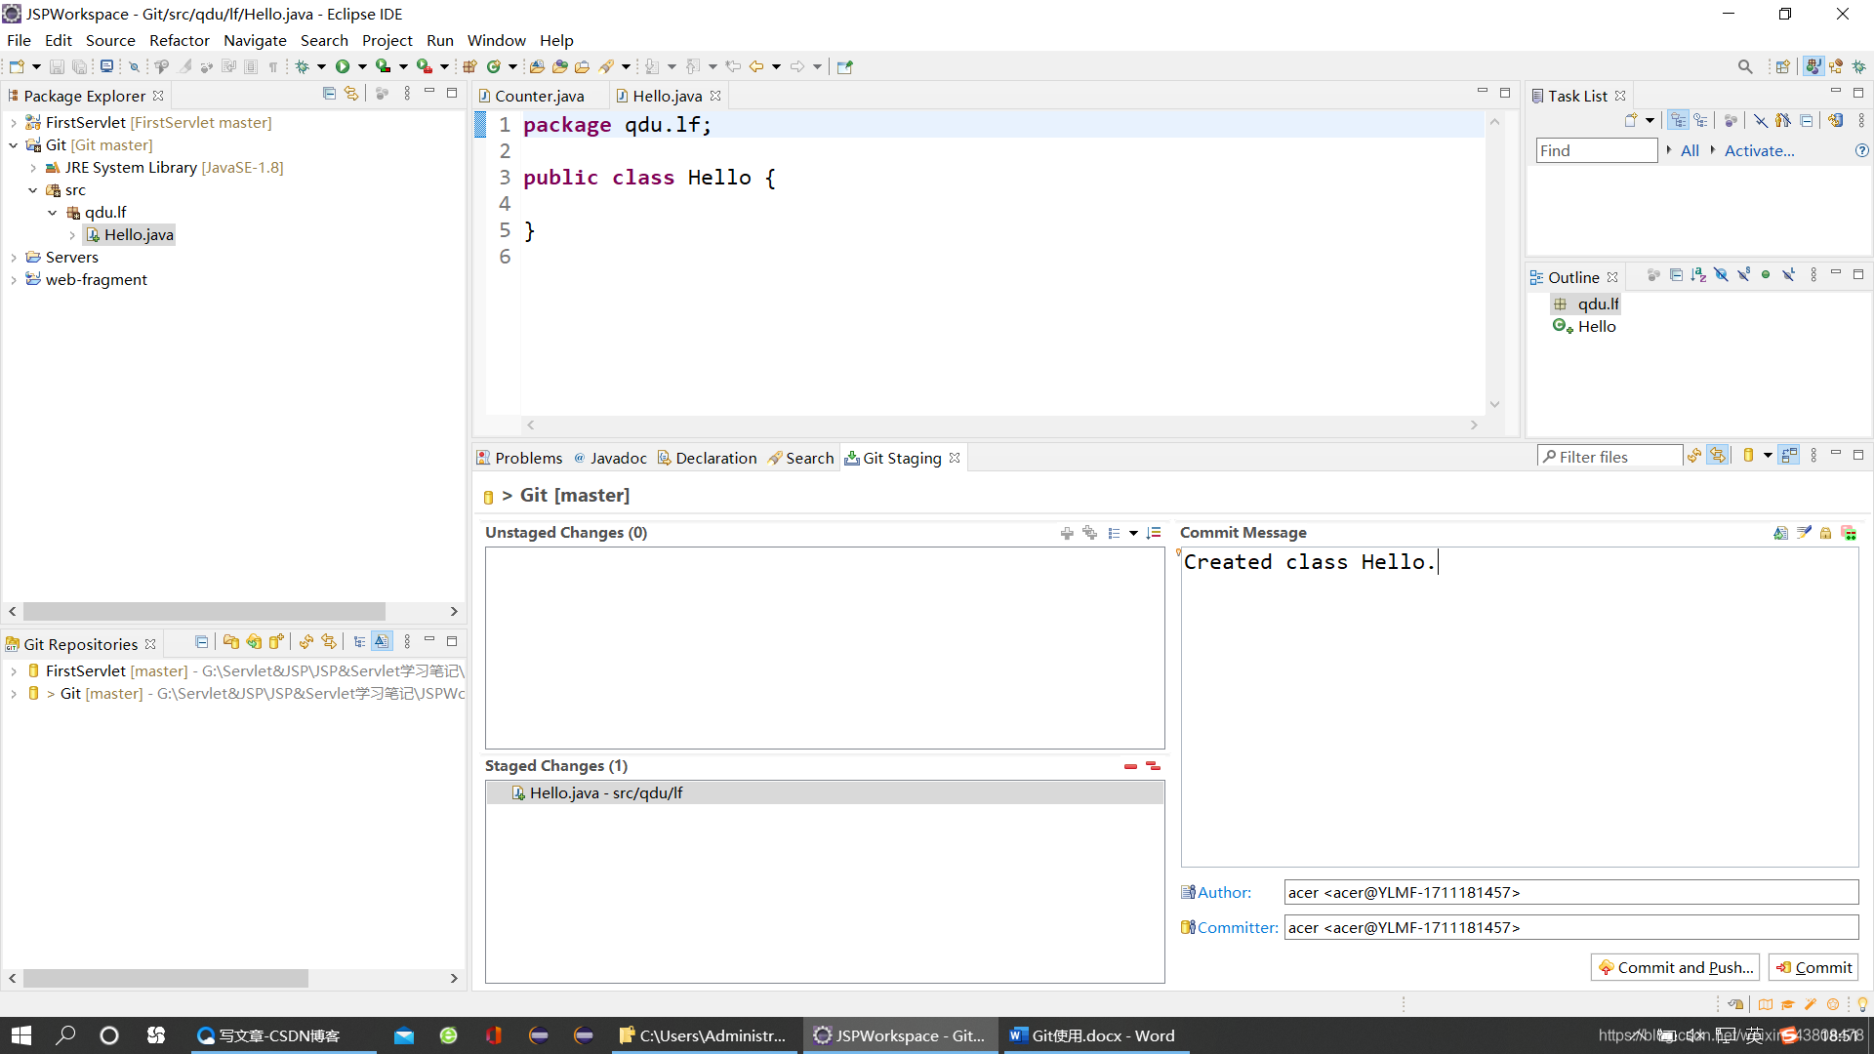Toggle Amend previous commit in Commit Message

point(1781,533)
